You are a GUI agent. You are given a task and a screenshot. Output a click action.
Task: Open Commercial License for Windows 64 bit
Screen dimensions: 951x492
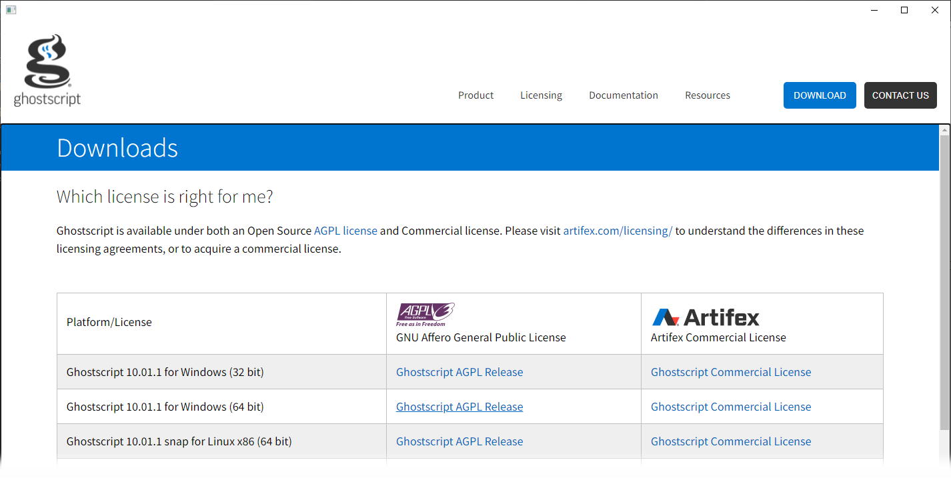(731, 406)
